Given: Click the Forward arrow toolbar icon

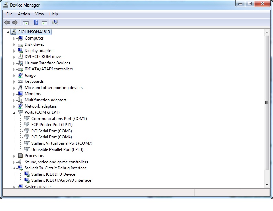Looking at the screenshot, I should pos(15,22).
